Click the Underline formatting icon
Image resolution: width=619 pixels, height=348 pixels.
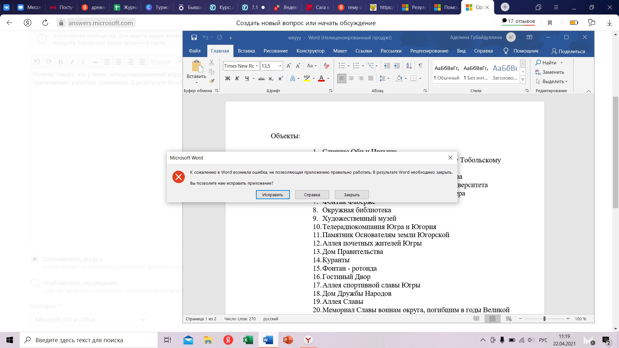tap(246, 78)
